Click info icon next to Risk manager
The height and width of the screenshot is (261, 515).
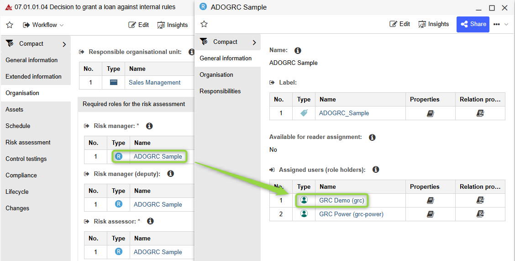pos(149,126)
